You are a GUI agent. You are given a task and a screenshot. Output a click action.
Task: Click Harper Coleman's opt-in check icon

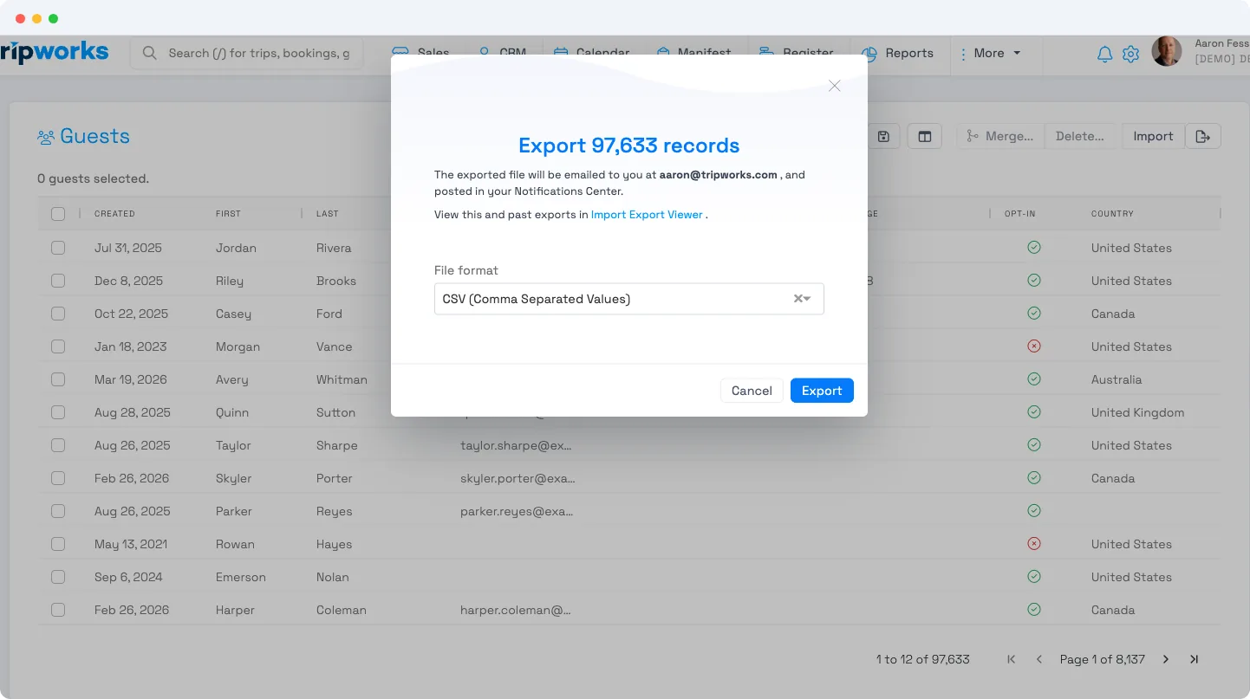pos(1033,609)
